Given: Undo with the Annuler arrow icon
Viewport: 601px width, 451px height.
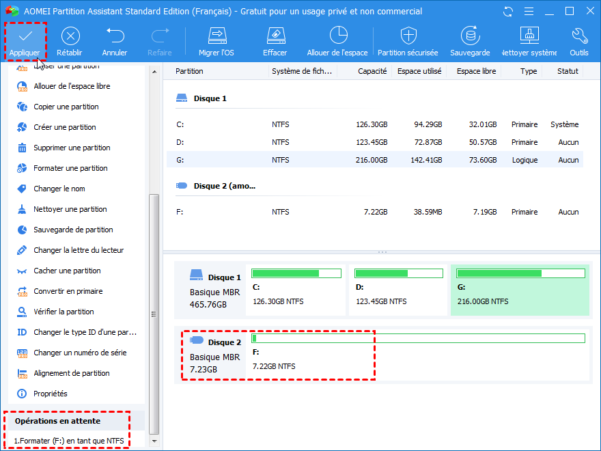Looking at the screenshot, I should click(115, 40).
